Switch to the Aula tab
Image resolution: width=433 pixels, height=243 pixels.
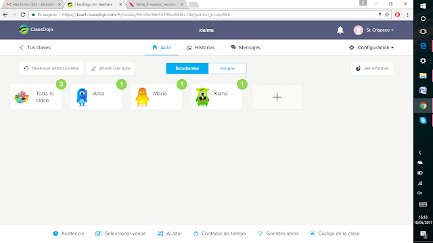(x=162, y=47)
